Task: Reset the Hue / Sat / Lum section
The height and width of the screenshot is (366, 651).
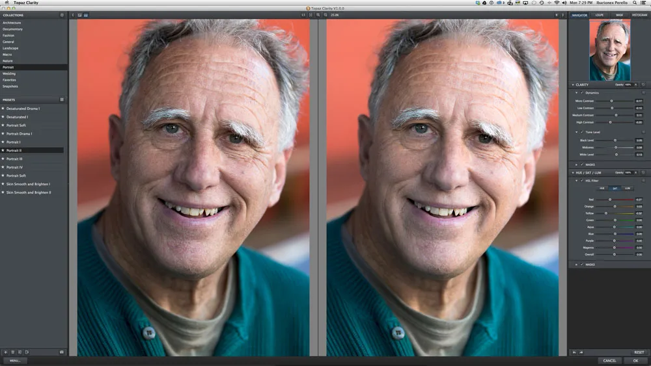Action: pyautogui.click(x=643, y=172)
